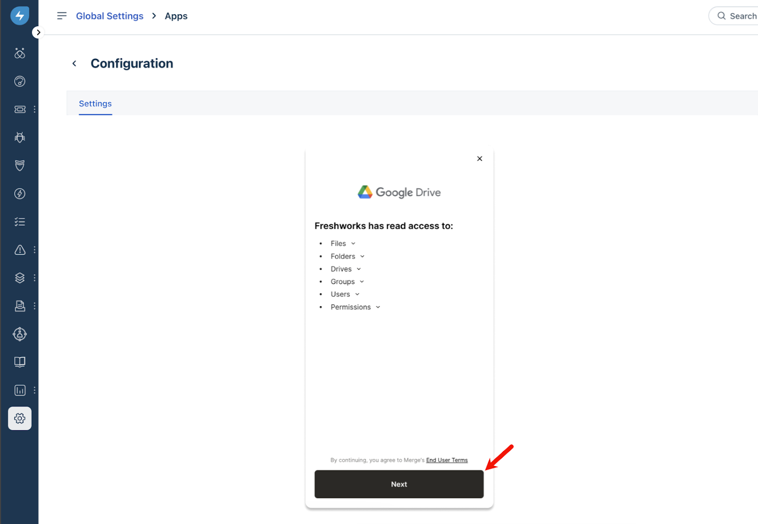The width and height of the screenshot is (758, 524).
Task: Open the tickets icon in sidebar
Action: [20, 109]
